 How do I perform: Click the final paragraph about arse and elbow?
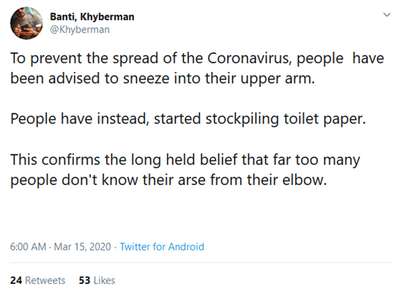185,170
